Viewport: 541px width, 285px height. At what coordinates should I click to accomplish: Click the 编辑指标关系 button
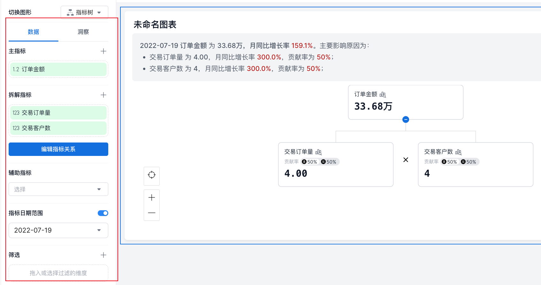click(x=58, y=149)
